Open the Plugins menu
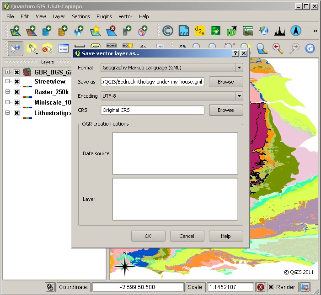This screenshot has height=295, width=321. pyautogui.click(x=104, y=16)
